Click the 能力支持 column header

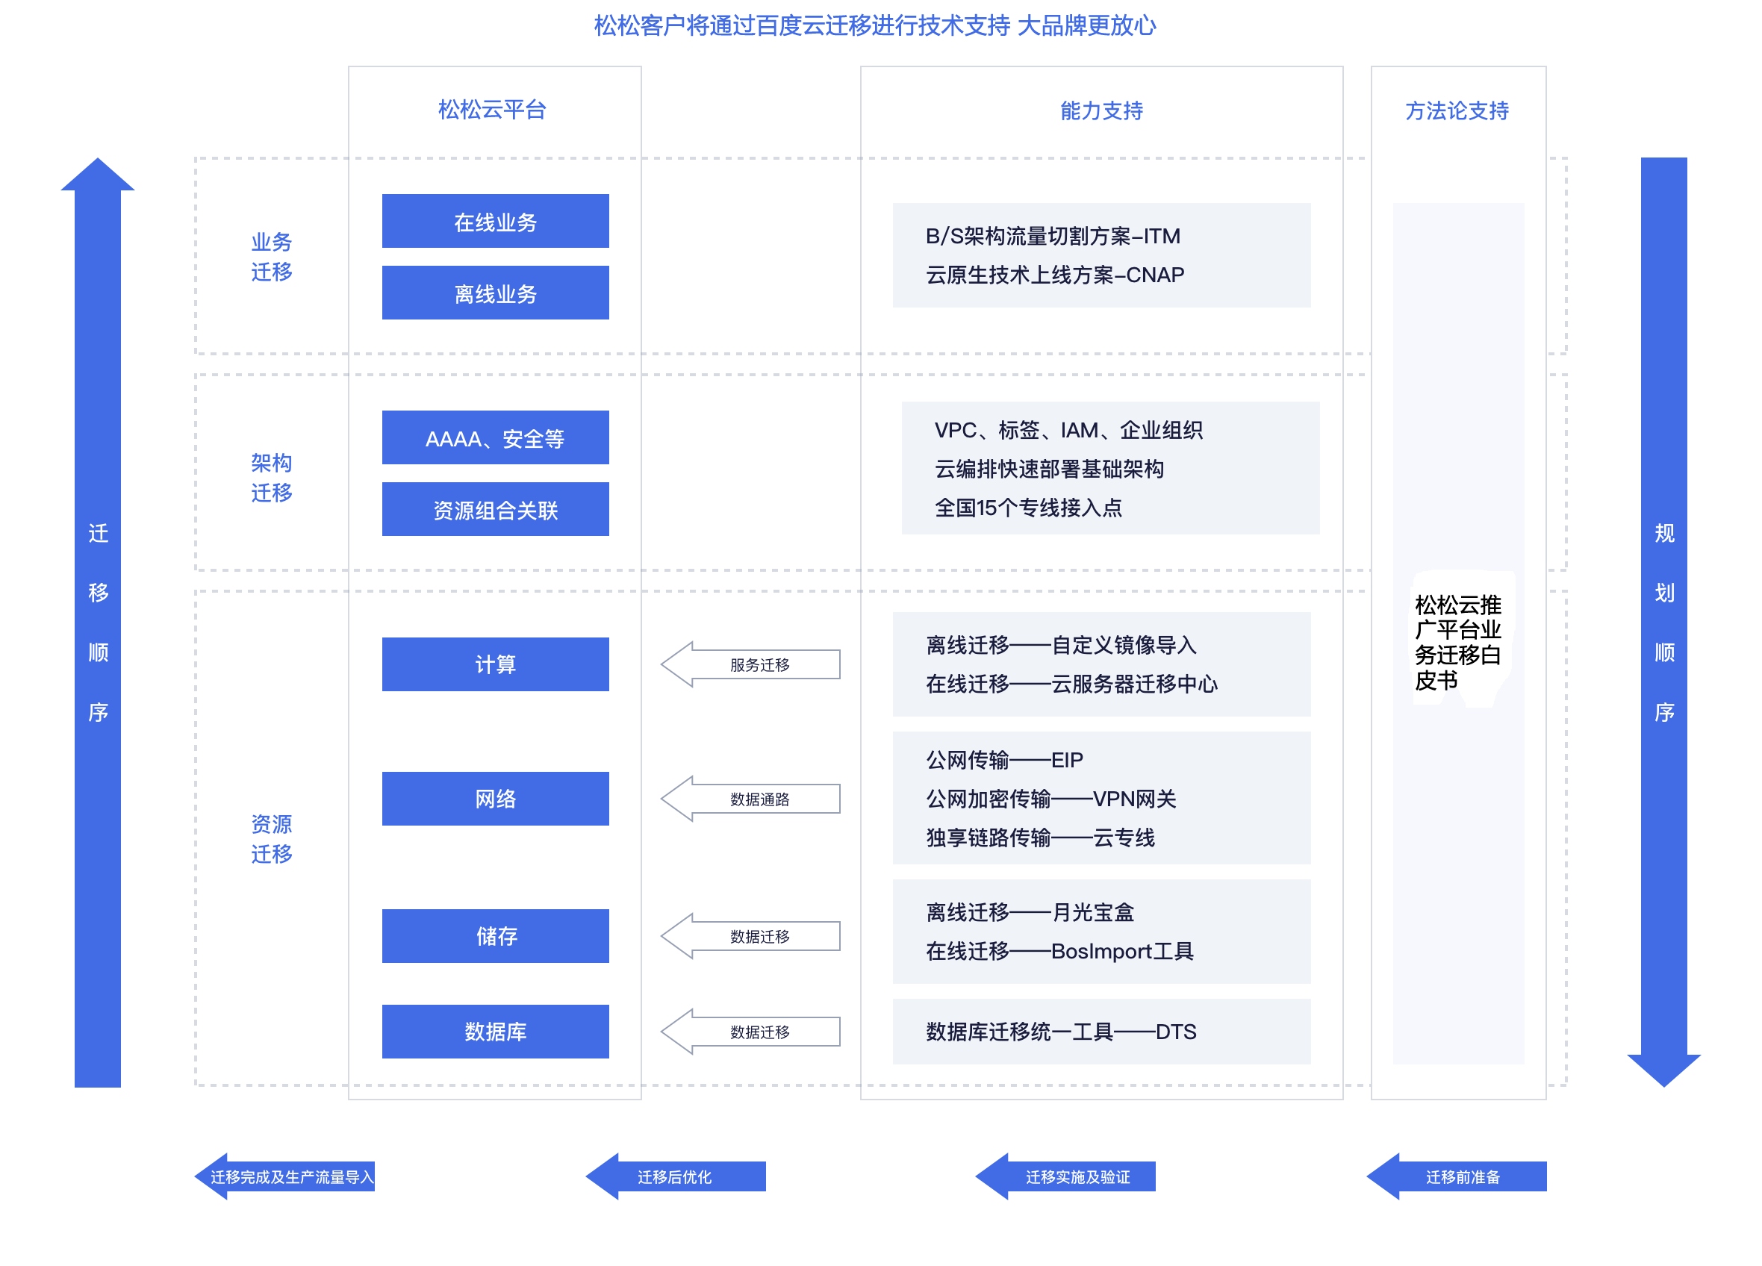click(x=1102, y=110)
